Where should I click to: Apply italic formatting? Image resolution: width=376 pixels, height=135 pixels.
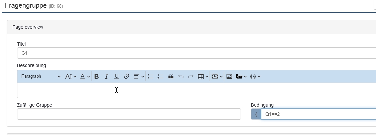107,76
